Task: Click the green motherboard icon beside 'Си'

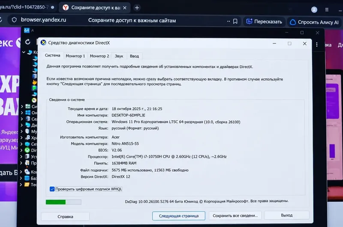Action: 28,106
